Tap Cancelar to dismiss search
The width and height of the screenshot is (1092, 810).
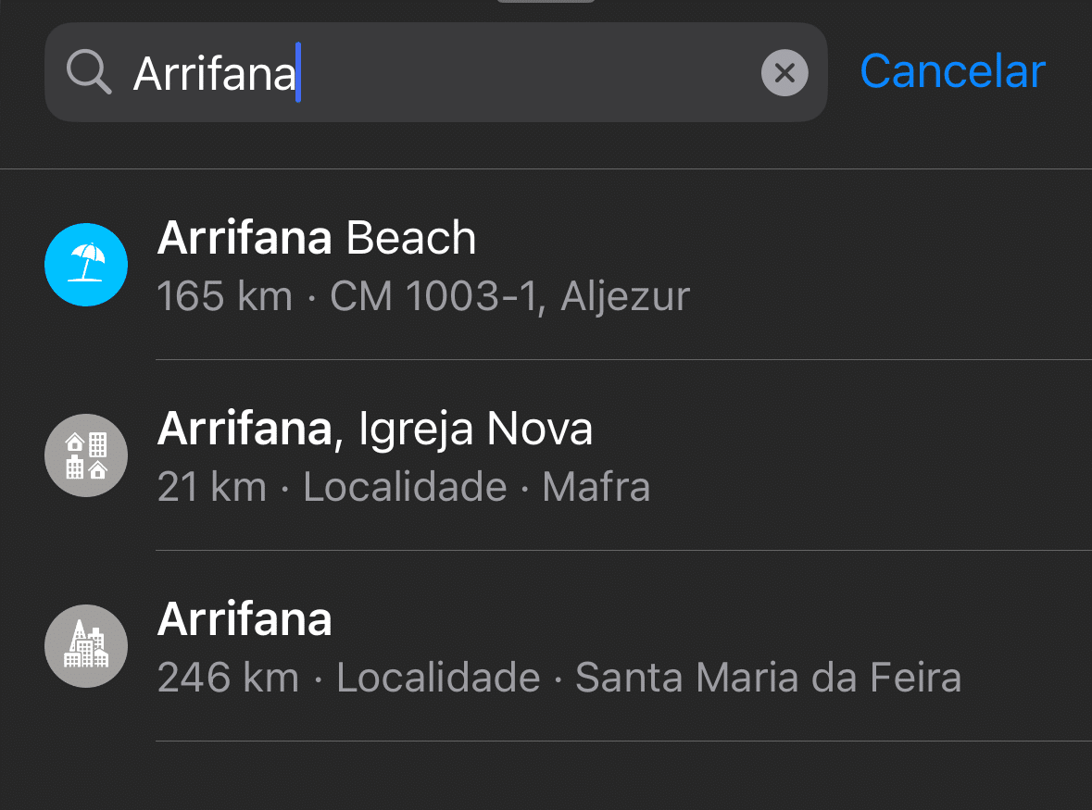click(x=952, y=71)
